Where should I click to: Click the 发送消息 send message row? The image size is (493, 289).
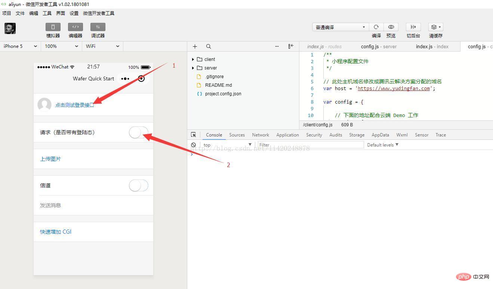pyautogui.click(x=93, y=205)
